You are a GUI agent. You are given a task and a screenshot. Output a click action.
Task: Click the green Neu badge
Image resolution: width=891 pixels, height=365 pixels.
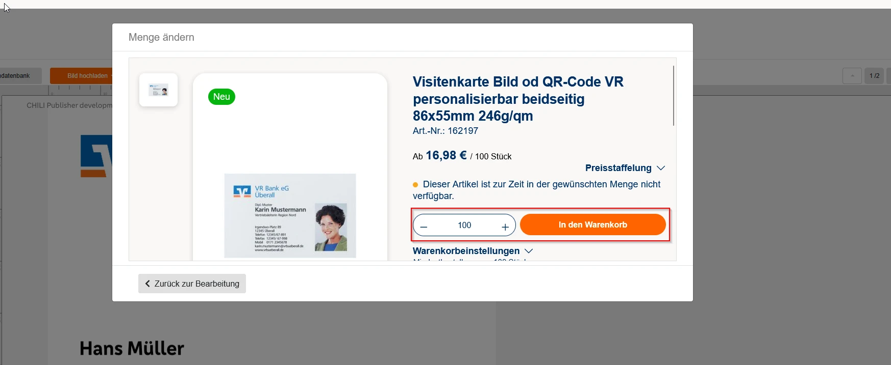pos(221,97)
